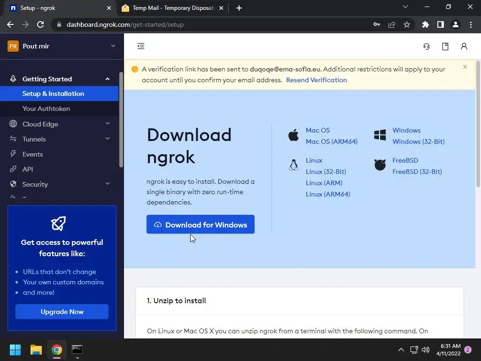Screen dimensions: 481x361
Task: Click the Apple logo icon
Action: tap(294, 135)
